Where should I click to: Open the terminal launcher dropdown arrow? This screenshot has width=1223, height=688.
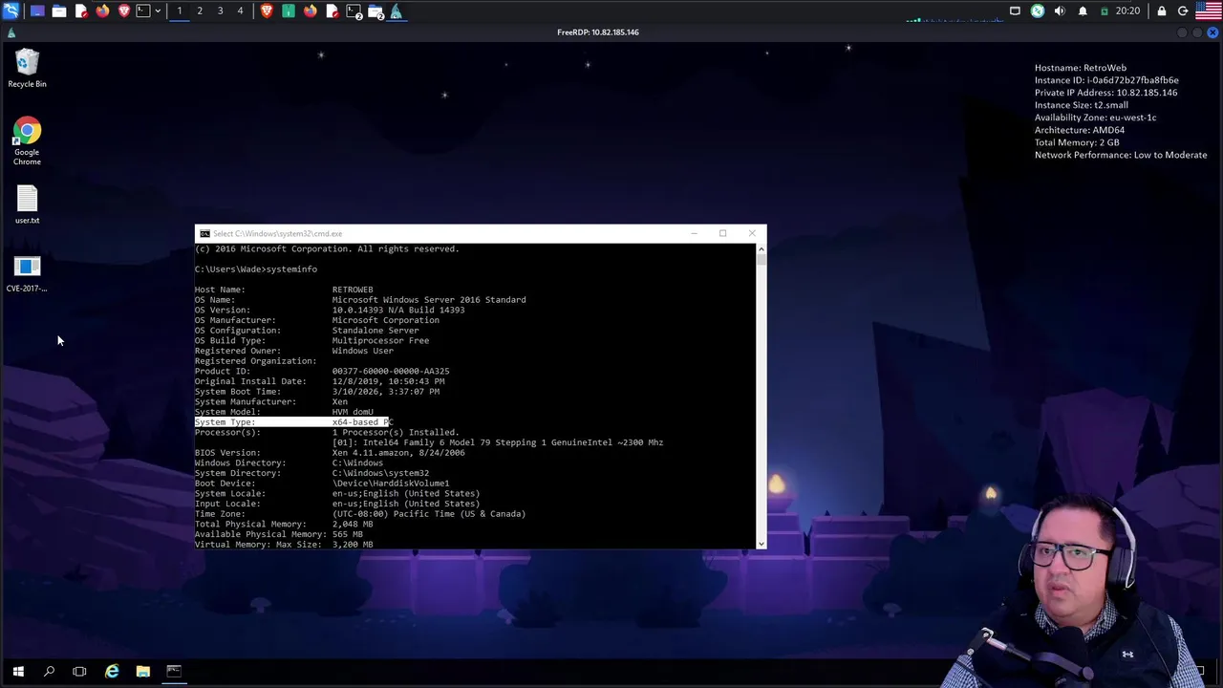tap(158, 11)
